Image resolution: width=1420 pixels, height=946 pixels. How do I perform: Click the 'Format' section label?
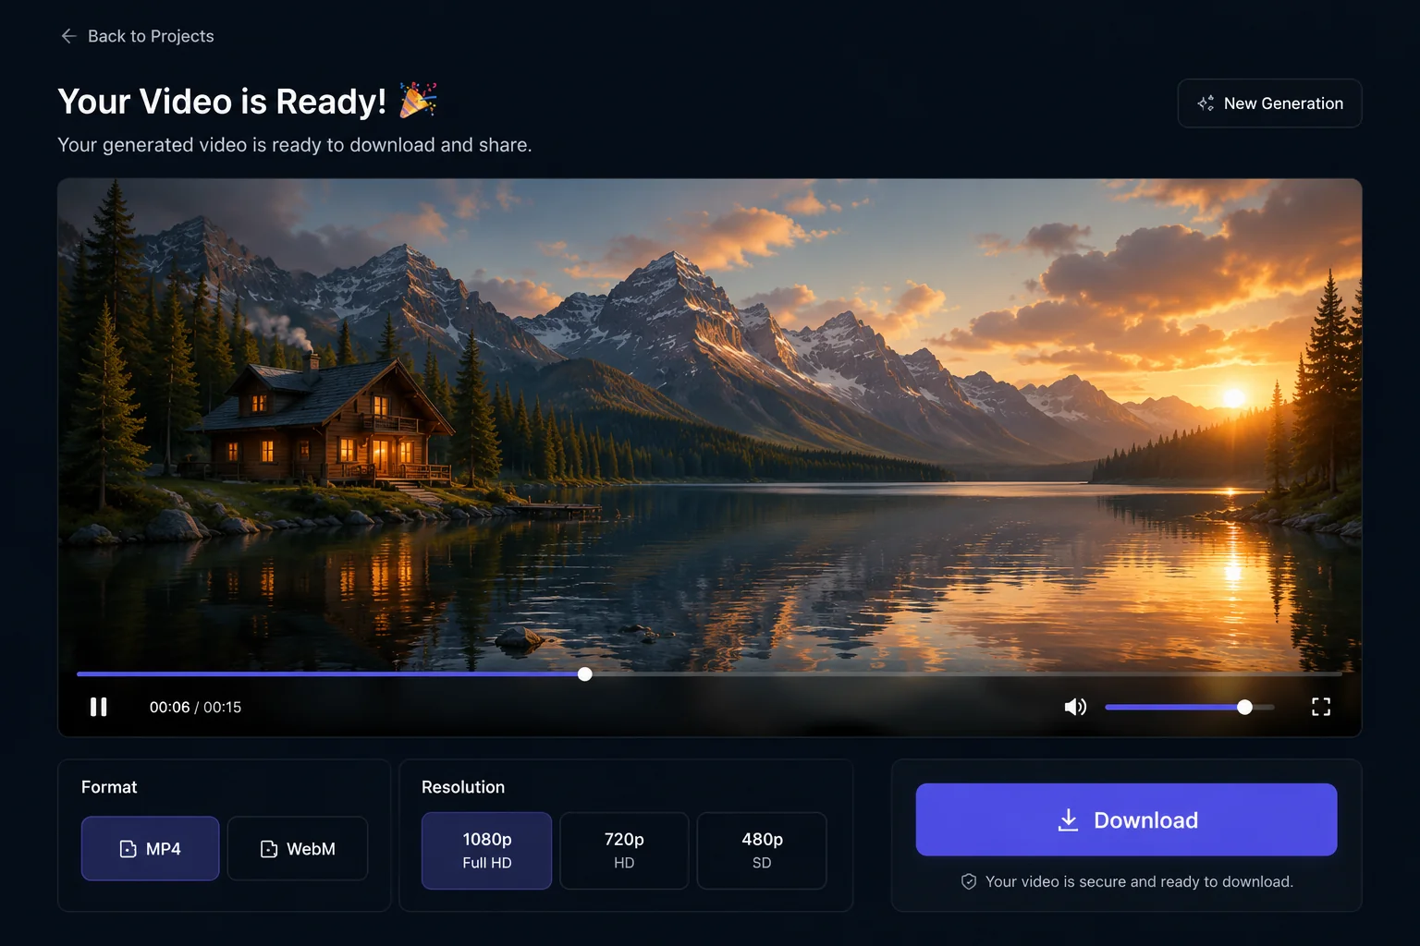click(x=109, y=787)
